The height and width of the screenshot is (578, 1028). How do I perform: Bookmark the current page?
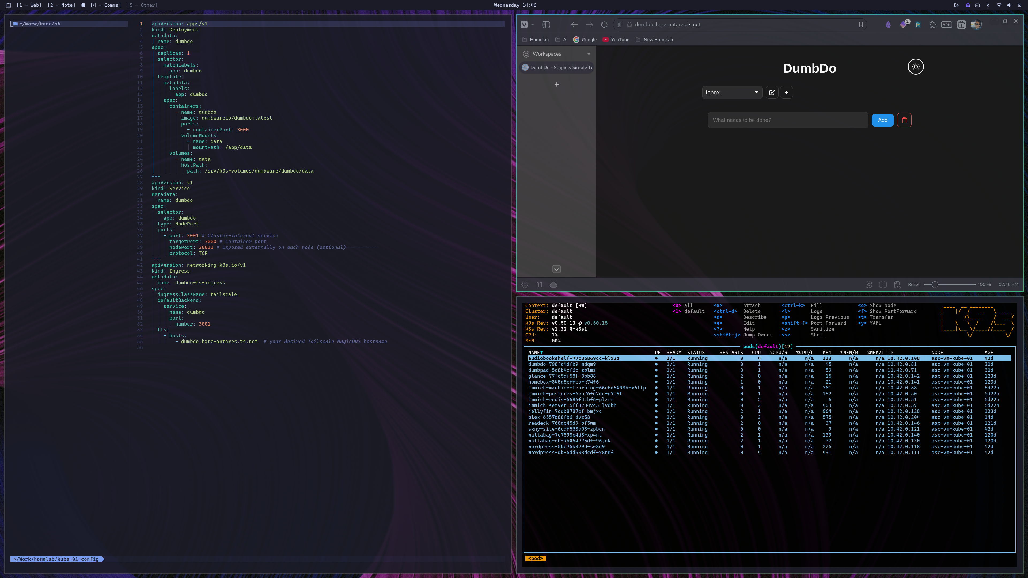pos(861,24)
